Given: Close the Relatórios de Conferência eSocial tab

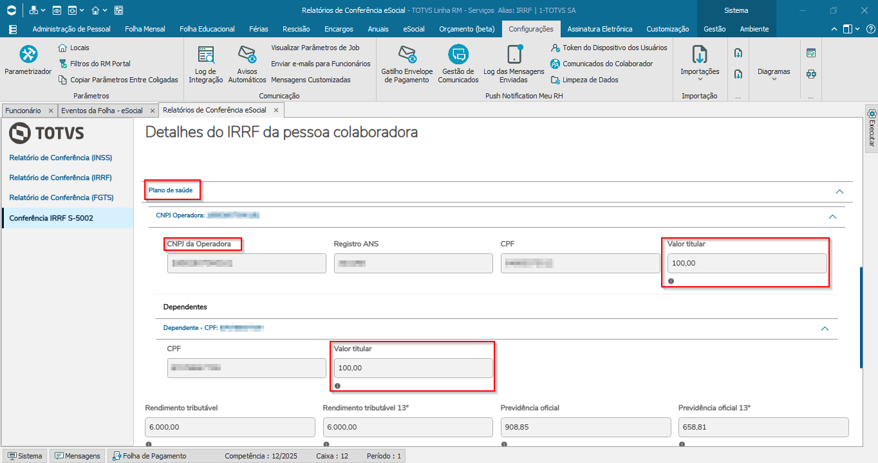Looking at the screenshot, I should 276,110.
